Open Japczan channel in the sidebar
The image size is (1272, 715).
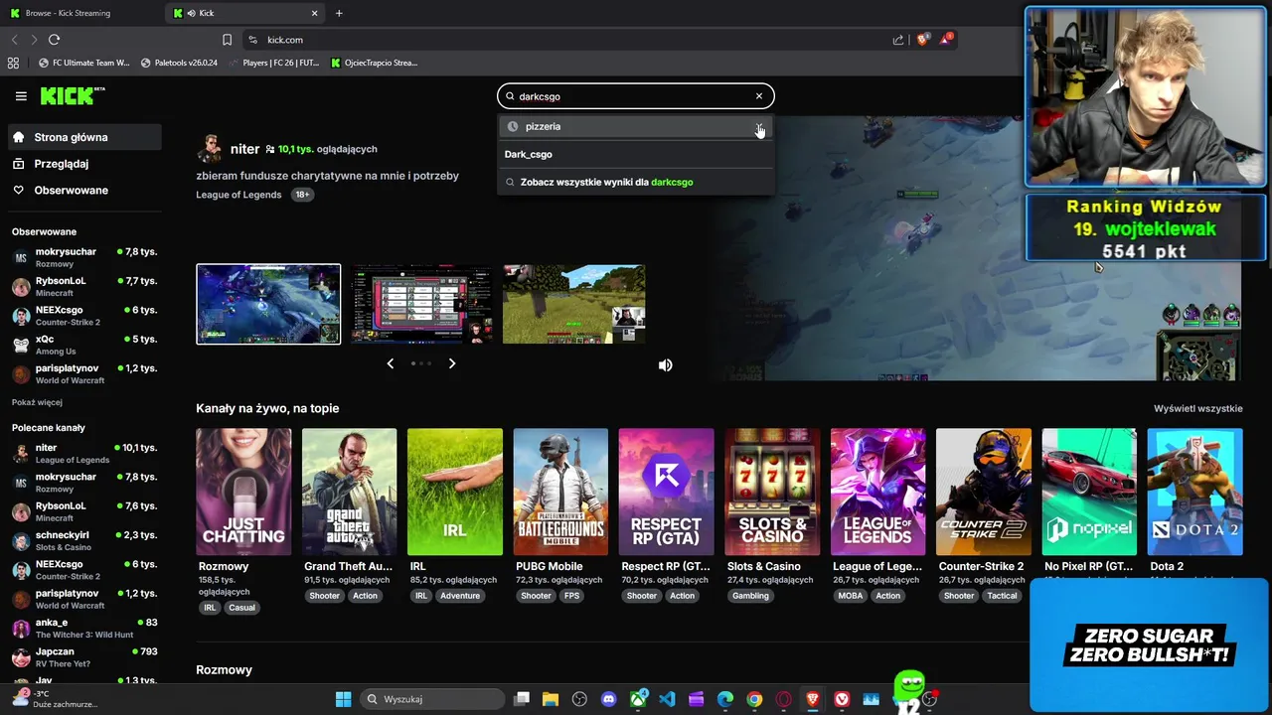[x=83, y=656]
